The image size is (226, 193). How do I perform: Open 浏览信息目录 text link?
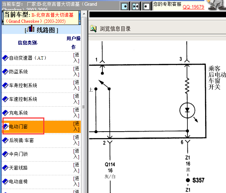[115, 29]
